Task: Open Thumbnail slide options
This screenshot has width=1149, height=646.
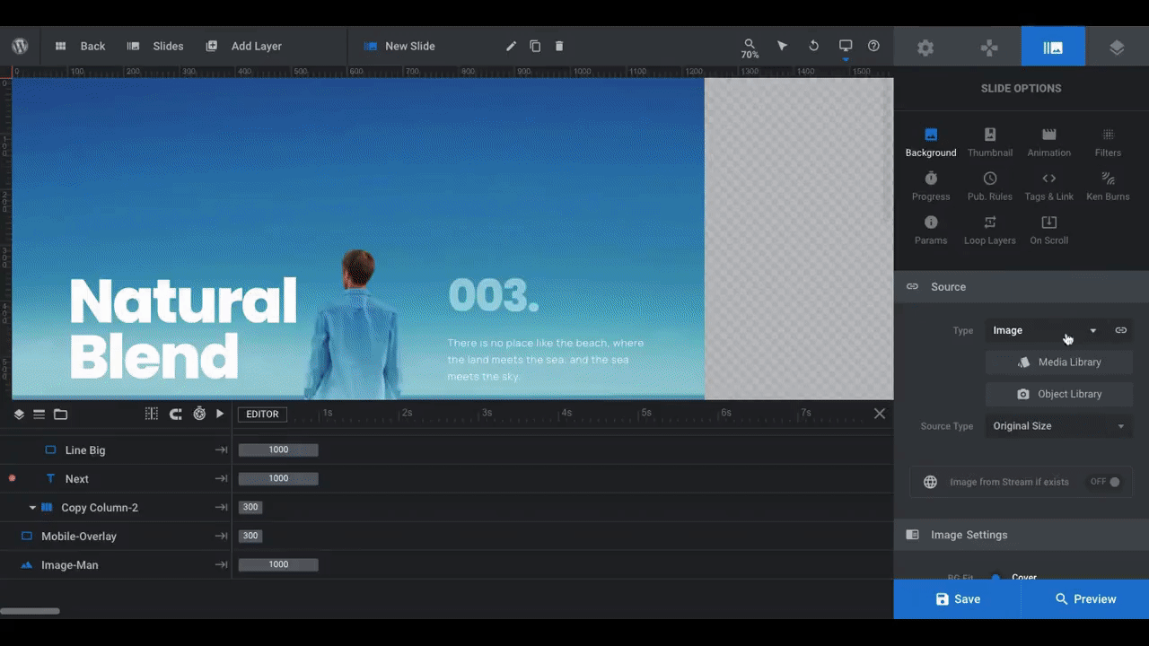Action: [x=990, y=143]
